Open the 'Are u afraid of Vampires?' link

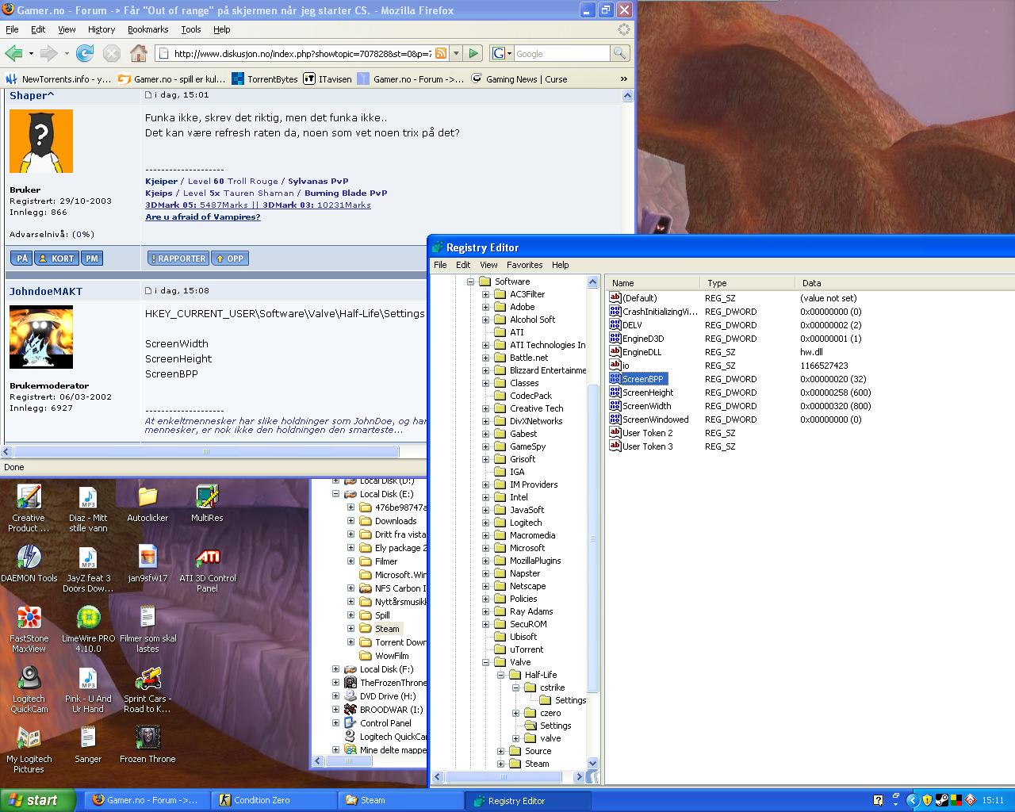(202, 216)
